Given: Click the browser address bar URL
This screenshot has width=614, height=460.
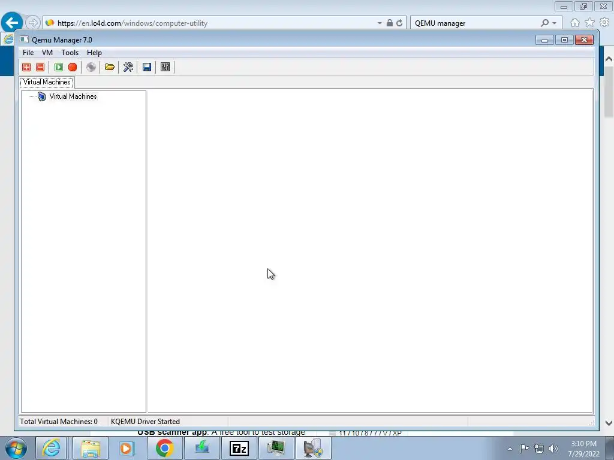Looking at the screenshot, I should pyautogui.click(x=133, y=23).
